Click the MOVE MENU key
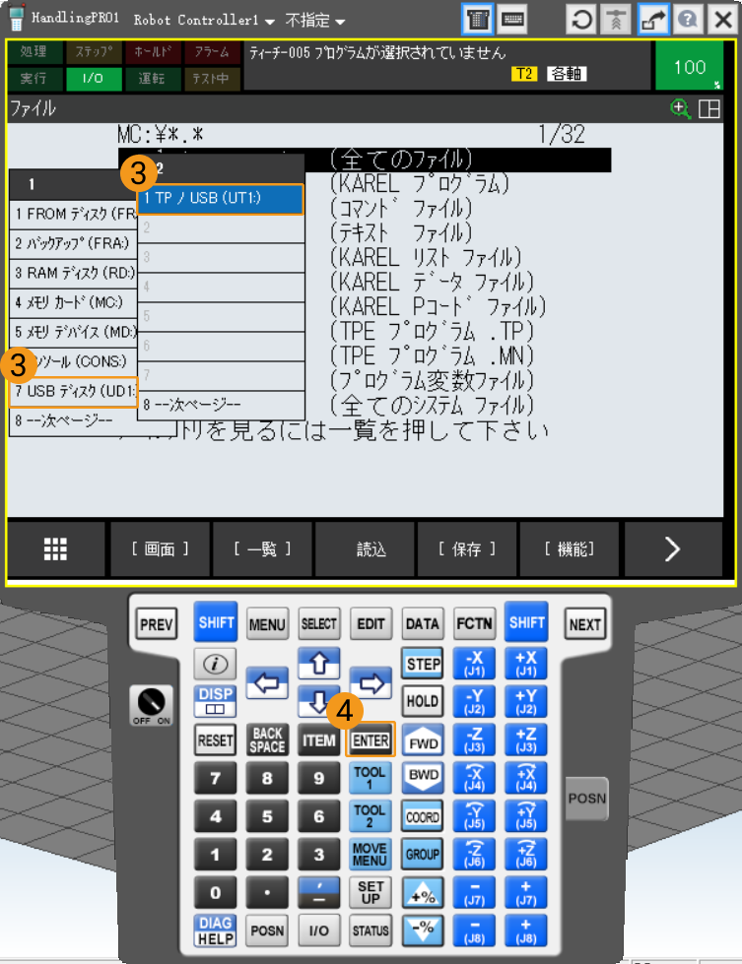This screenshot has height=964, width=742. coord(370,854)
